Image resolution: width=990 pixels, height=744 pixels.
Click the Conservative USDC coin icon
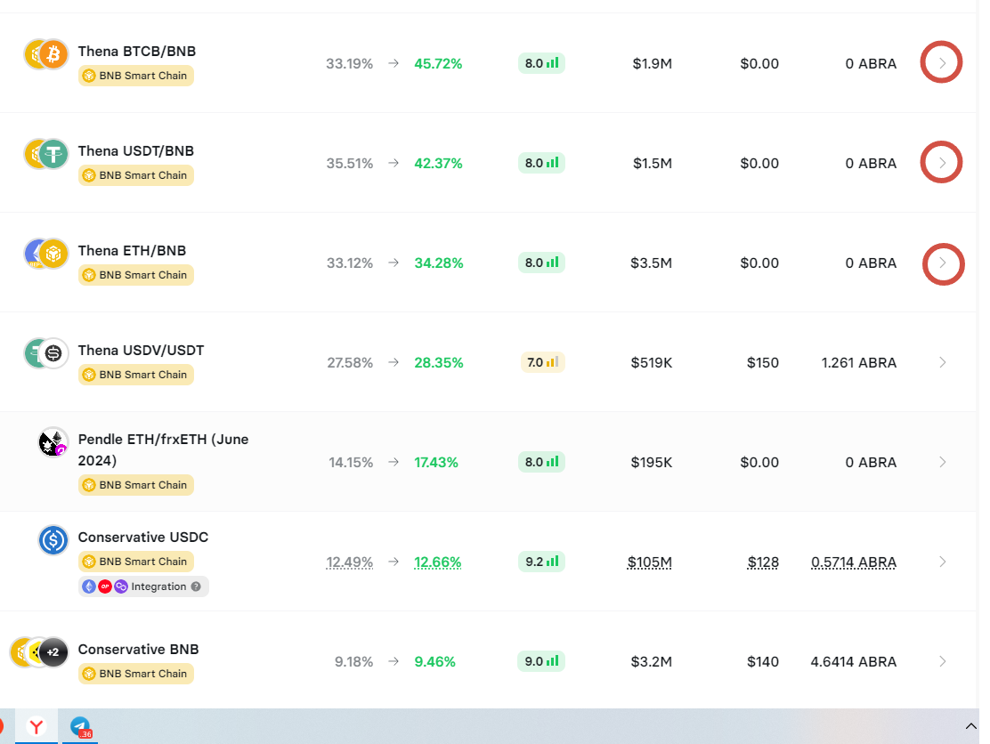(x=53, y=540)
